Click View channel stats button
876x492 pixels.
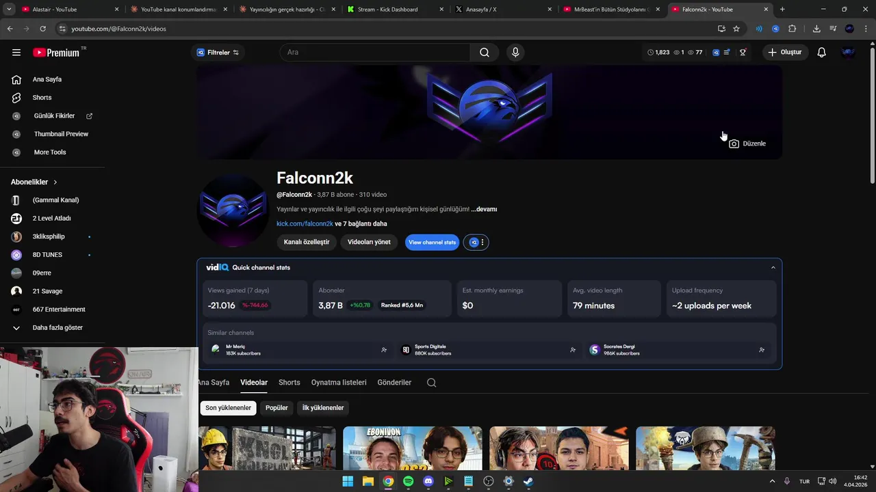click(432, 242)
